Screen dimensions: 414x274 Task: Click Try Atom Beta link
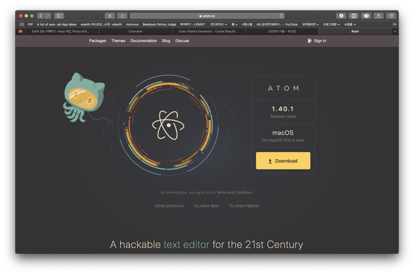206,206
